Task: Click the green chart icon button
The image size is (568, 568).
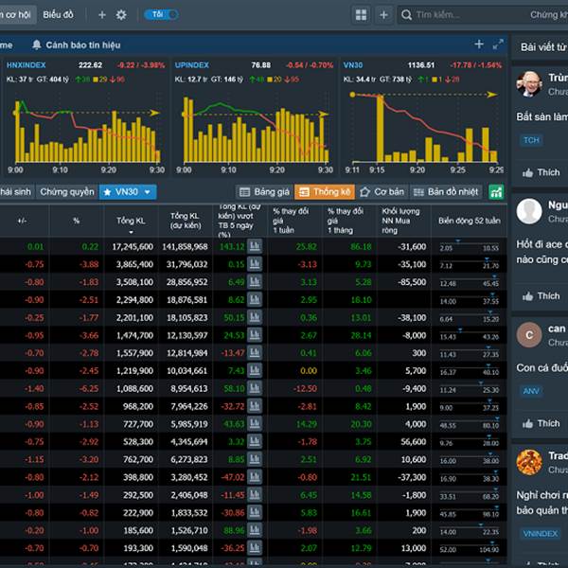Action: pyautogui.click(x=496, y=192)
